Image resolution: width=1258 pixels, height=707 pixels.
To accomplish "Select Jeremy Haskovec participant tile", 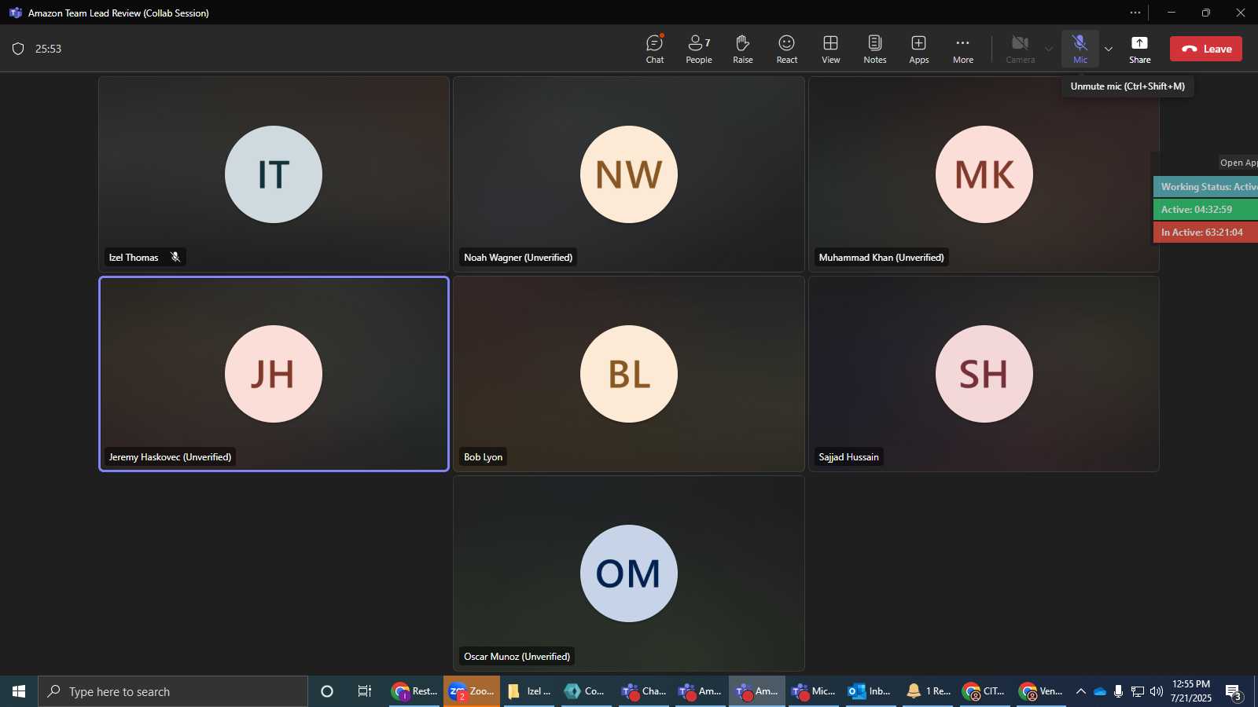I will 274,374.
